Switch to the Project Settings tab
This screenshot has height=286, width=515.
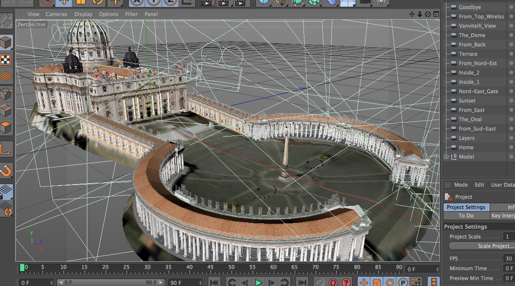466,207
